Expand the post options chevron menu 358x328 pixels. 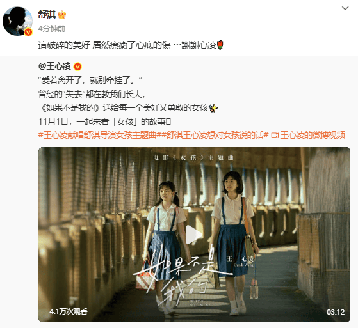point(345,8)
